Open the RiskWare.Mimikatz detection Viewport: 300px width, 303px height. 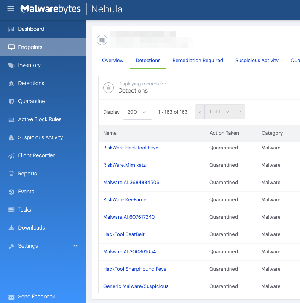[124, 165]
